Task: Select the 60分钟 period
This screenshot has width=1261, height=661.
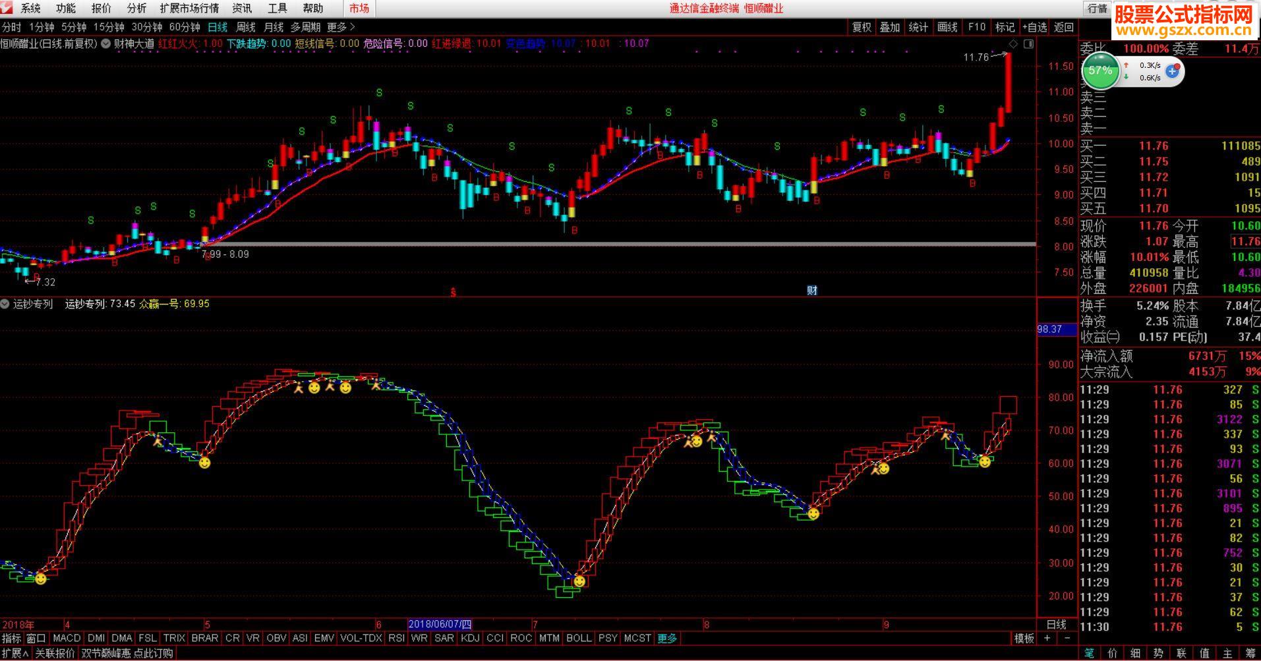Action: (x=185, y=27)
